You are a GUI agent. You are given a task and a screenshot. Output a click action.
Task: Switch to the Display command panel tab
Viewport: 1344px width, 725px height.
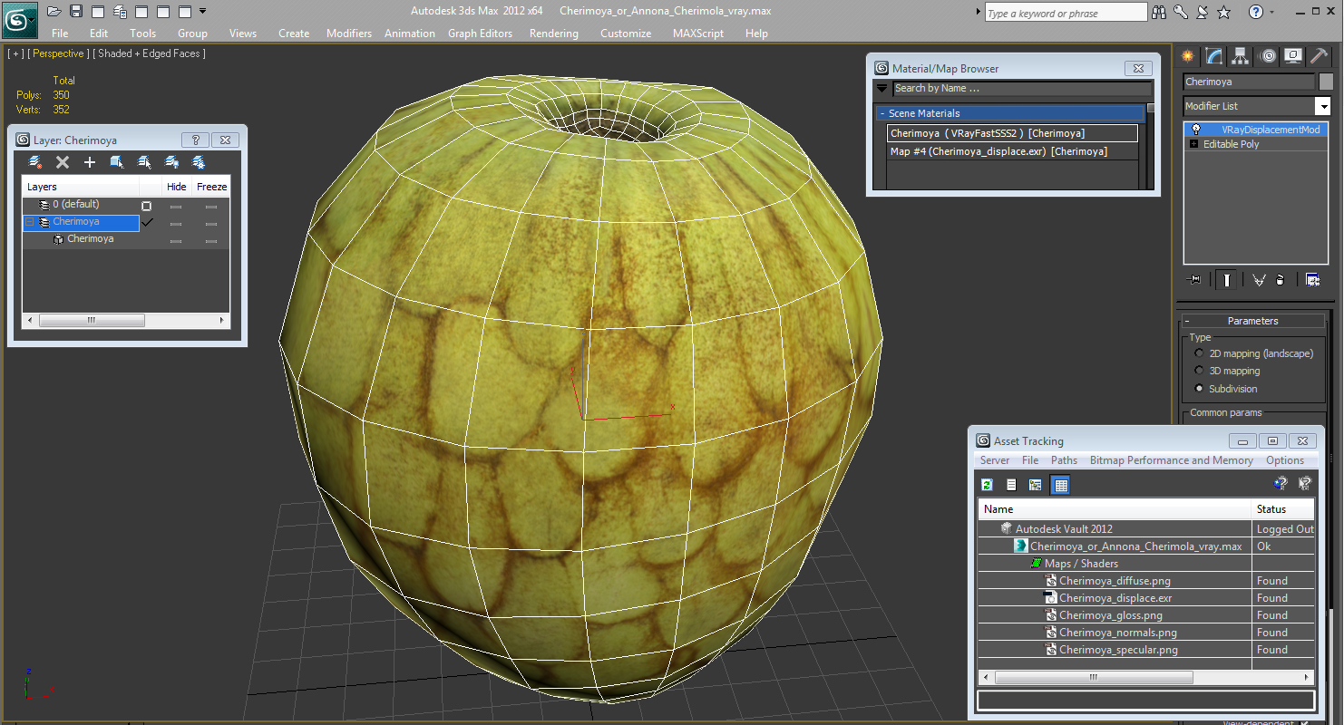pos(1293,56)
